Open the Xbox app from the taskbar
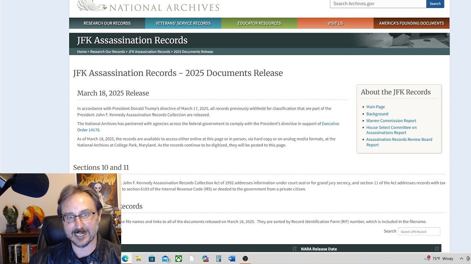Viewport: 471px width, 264px height. click(178, 258)
